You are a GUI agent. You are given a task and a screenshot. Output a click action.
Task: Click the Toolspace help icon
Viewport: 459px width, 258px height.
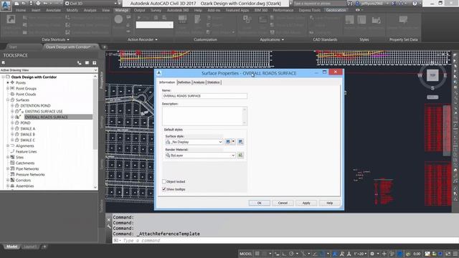tap(94, 63)
